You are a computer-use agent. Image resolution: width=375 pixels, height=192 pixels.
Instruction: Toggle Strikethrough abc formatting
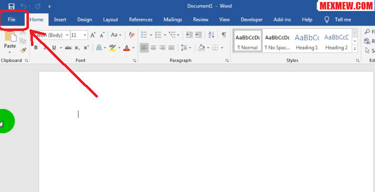(x=68, y=48)
